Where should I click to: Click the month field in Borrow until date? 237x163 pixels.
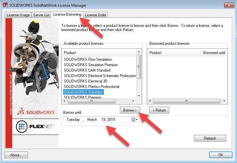(x=92, y=120)
